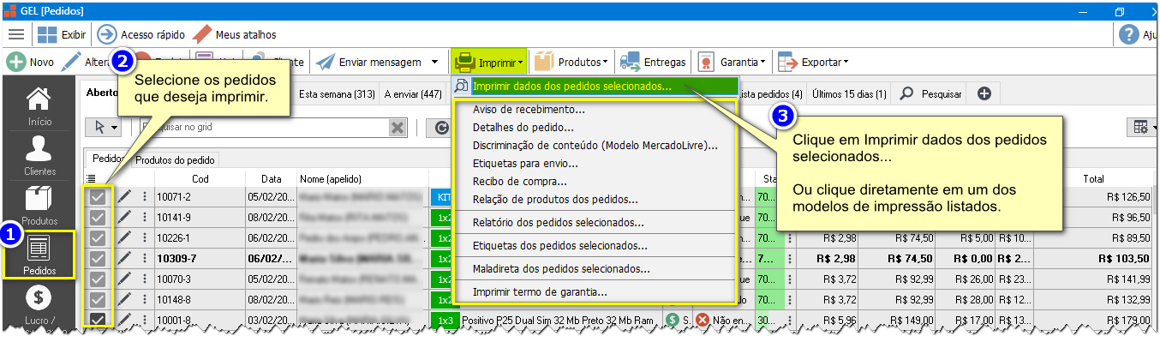Screen dimensions: 1160x342
Task: Open Produtos in the sidebar
Action: (x=39, y=207)
